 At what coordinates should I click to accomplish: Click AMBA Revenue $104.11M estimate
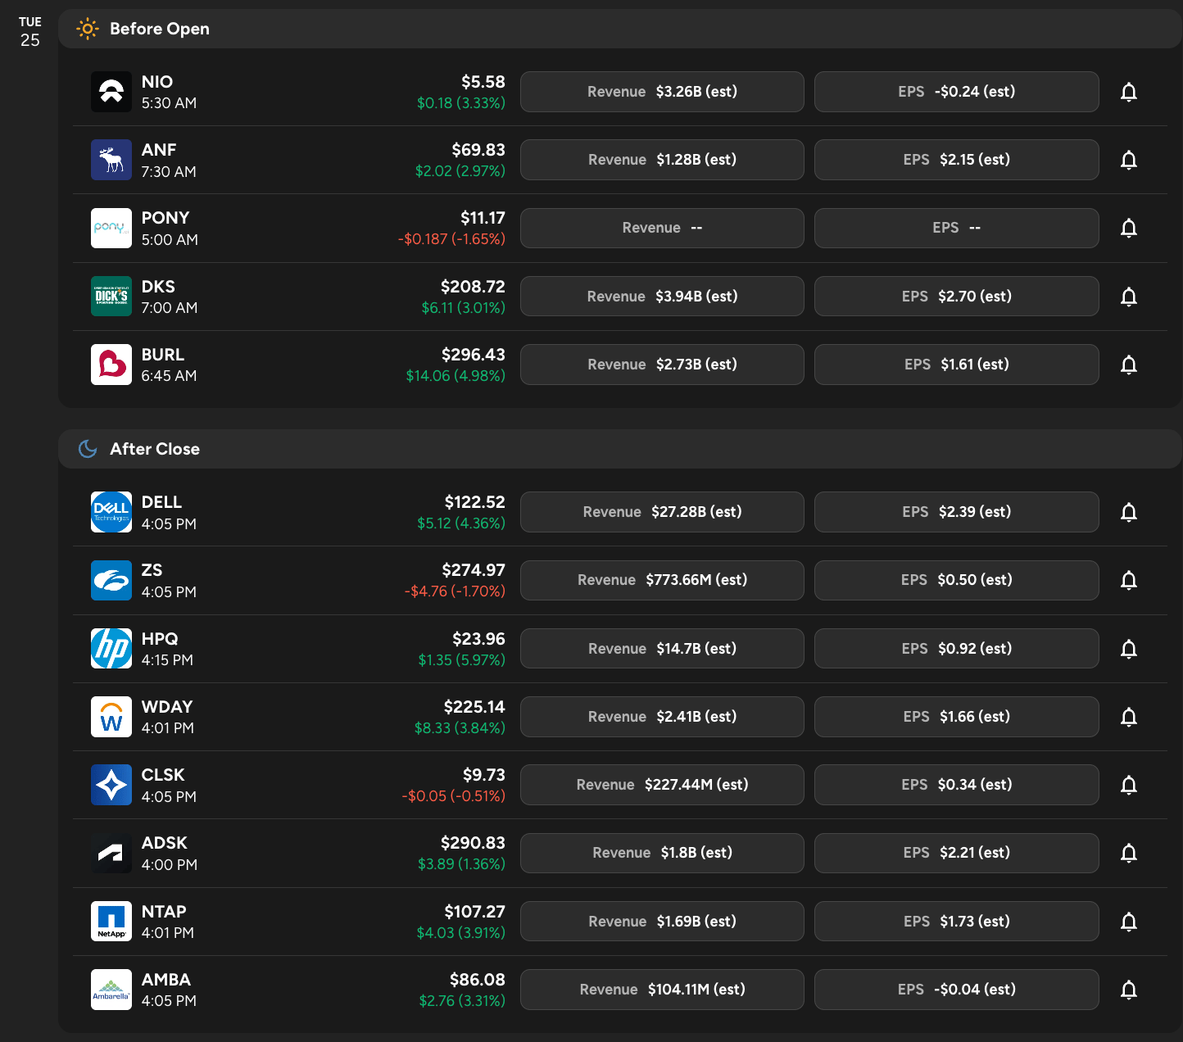(x=662, y=990)
